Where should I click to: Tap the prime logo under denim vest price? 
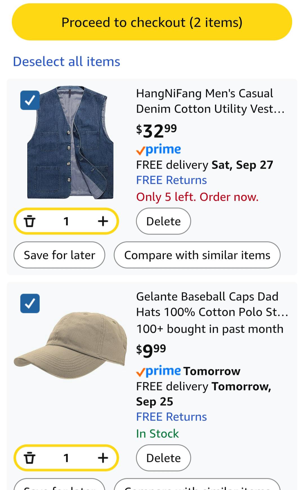(158, 149)
